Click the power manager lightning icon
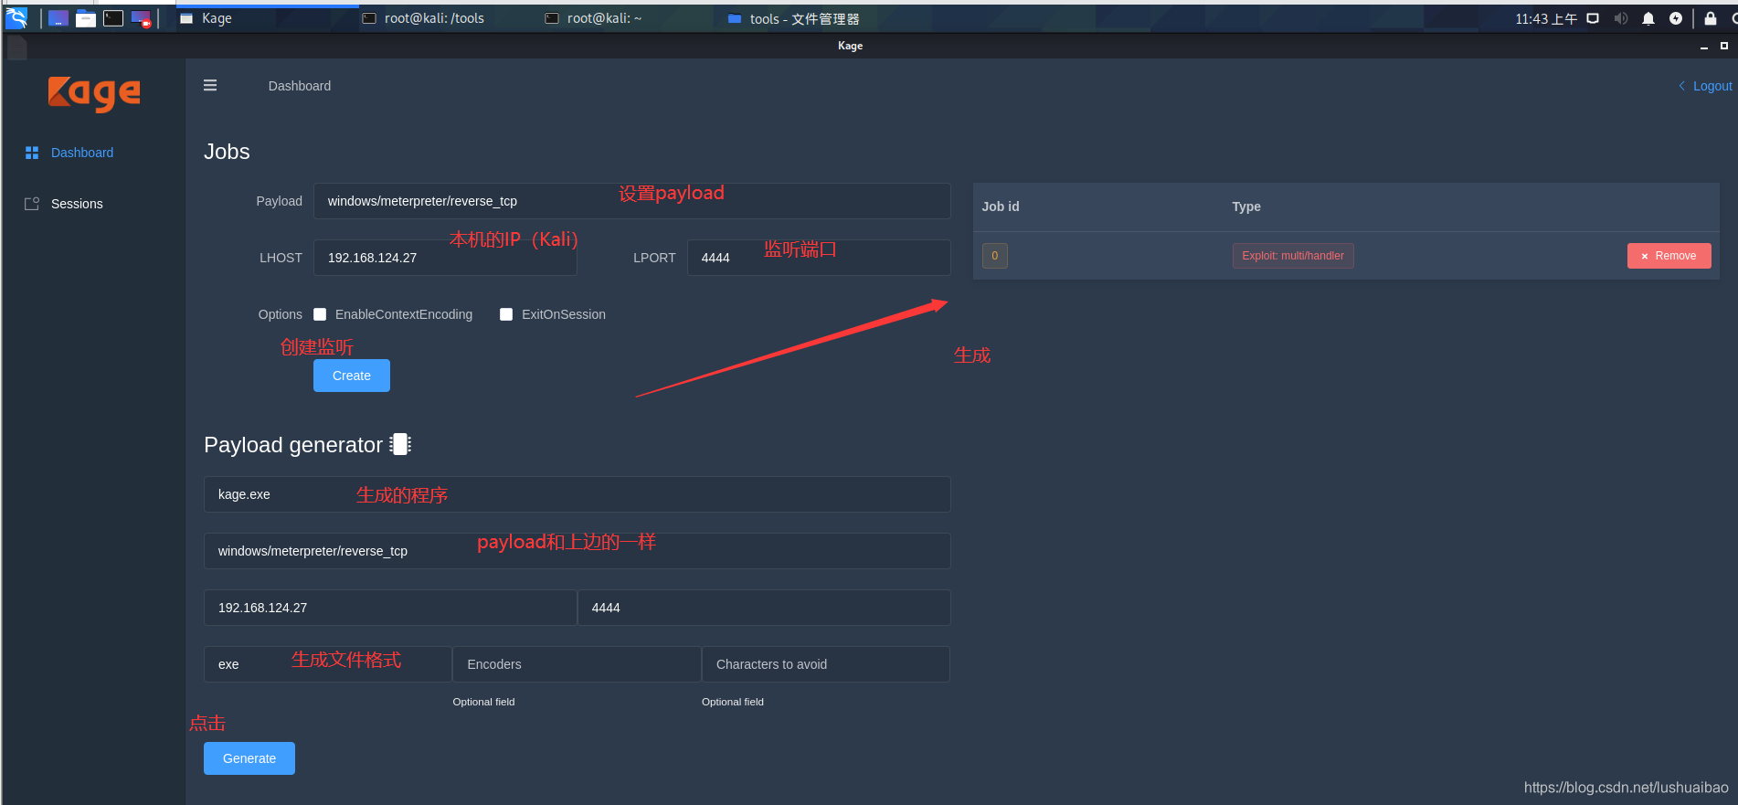Image resolution: width=1738 pixels, height=805 pixels. tap(1676, 18)
